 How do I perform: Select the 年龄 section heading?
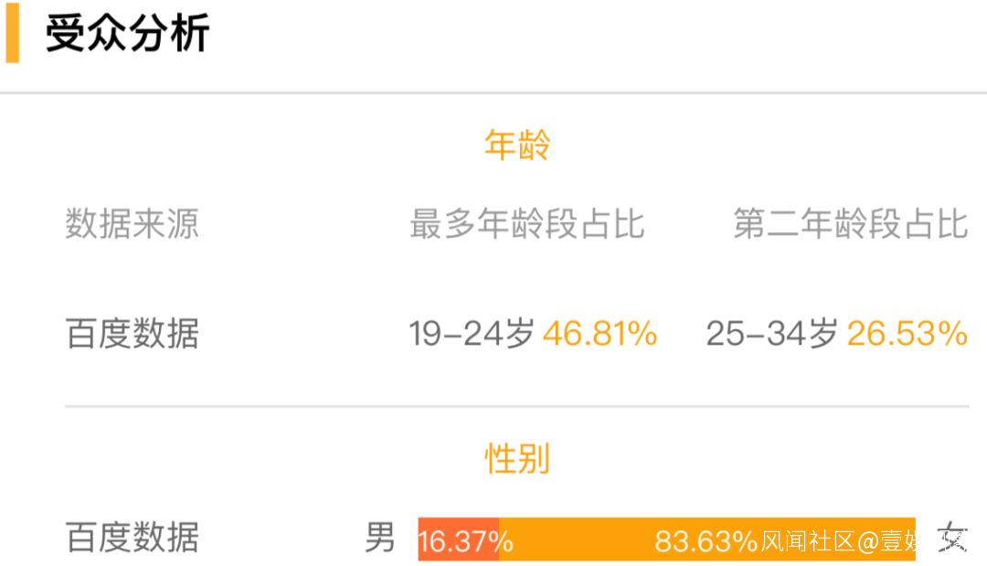[516, 145]
